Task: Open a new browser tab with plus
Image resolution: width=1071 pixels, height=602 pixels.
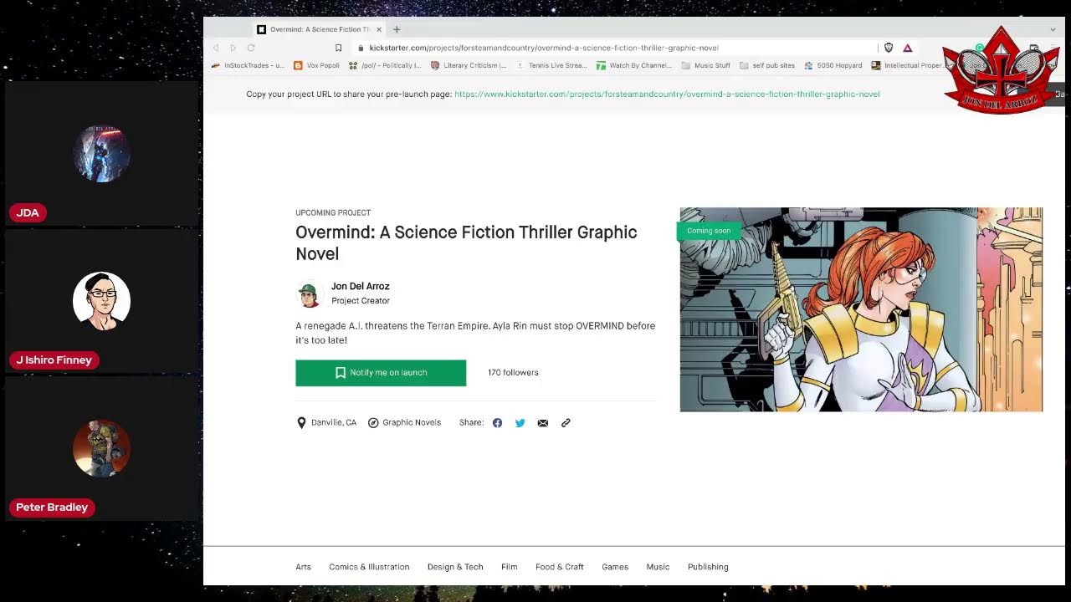Action: pos(397,29)
